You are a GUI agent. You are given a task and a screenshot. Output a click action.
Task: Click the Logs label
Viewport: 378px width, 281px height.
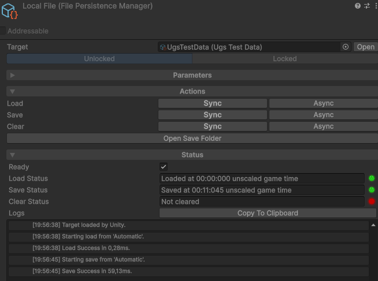[17, 213]
